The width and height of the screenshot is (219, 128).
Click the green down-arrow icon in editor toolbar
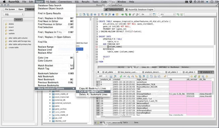[130, 14]
